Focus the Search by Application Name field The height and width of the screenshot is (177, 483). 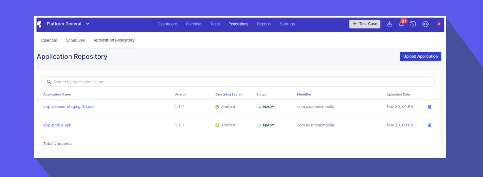click(239, 82)
